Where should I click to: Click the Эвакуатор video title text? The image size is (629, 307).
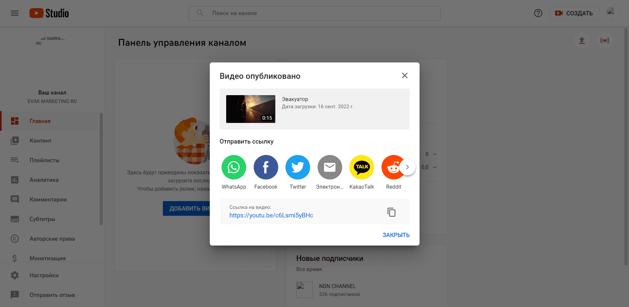click(x=295, y=99)
